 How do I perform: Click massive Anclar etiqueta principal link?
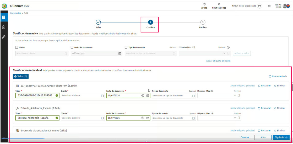click(218, 61)
